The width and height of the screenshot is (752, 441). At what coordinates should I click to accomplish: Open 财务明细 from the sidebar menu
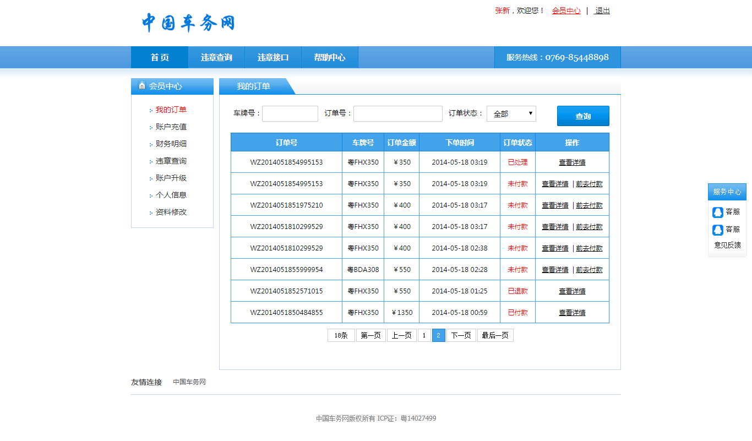(171, 144)
